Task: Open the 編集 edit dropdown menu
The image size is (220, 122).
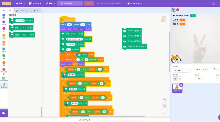Action: [50, 3]
